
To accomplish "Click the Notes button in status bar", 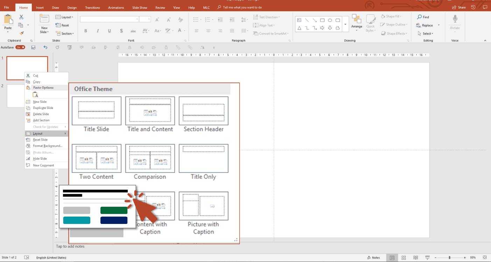I will coord(374,257).
